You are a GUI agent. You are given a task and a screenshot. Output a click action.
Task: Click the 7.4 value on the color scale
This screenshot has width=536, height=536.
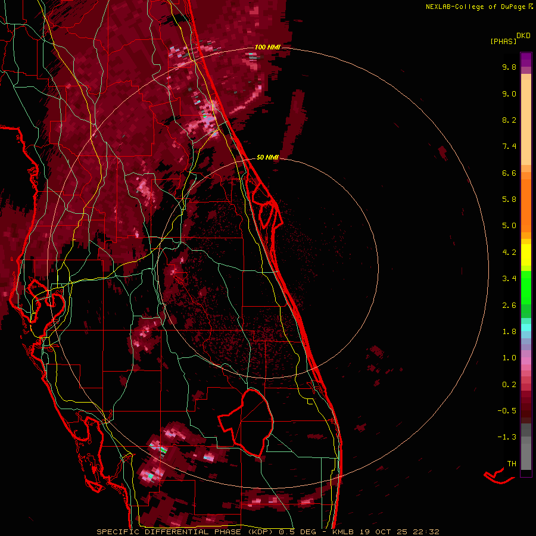coord(509,147)
